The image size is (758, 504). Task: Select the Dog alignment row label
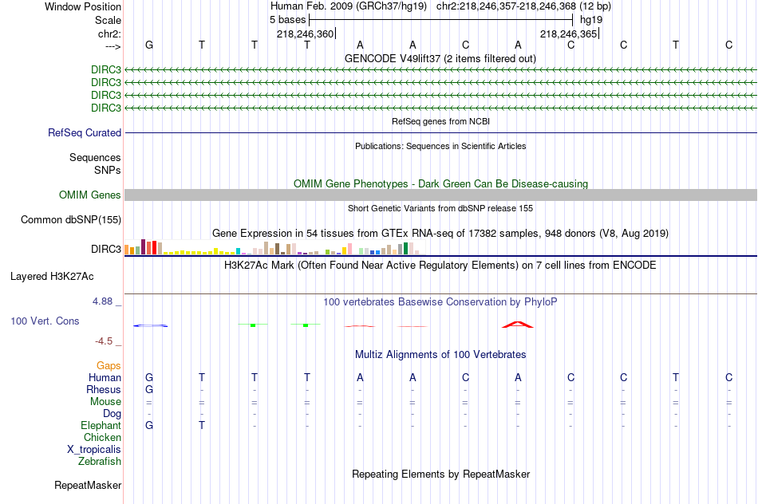point(113,414)
